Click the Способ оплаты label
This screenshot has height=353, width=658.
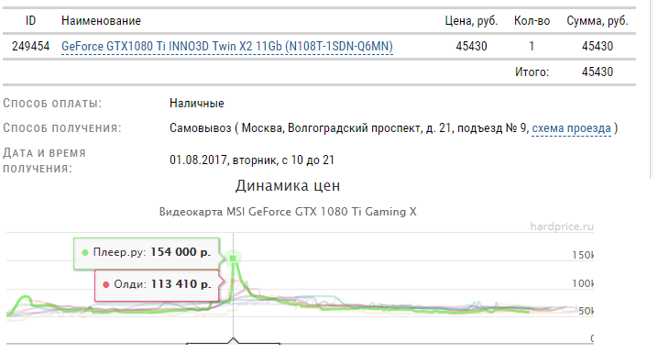point(52,104)
